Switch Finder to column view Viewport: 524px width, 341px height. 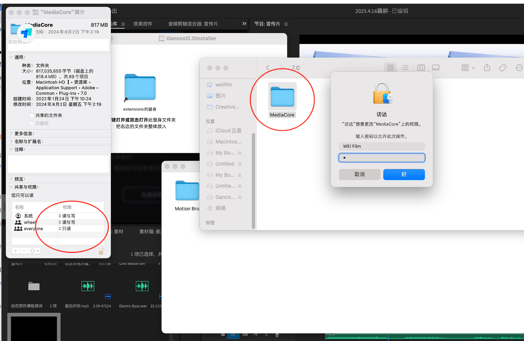pyautogui.click(x=421, y=68)
